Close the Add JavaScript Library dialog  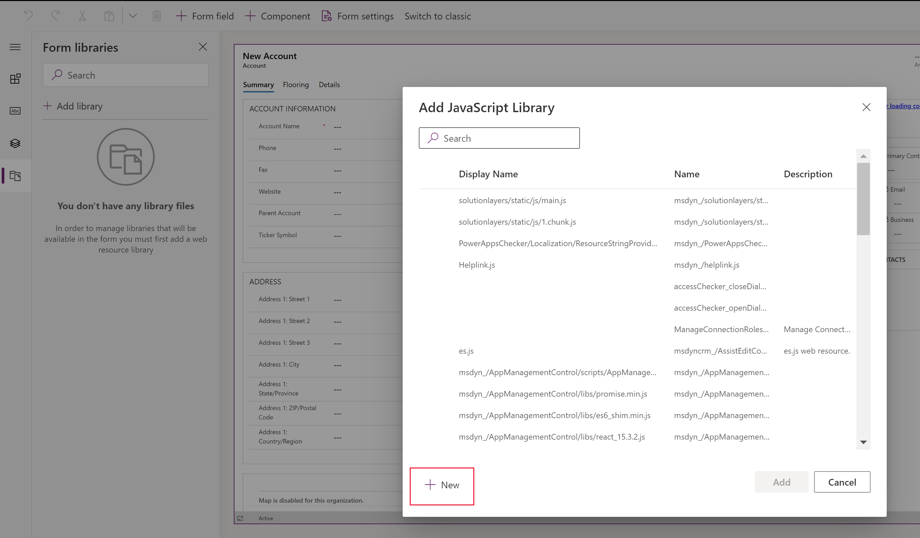pyautogui.click(x=866, y=107)
